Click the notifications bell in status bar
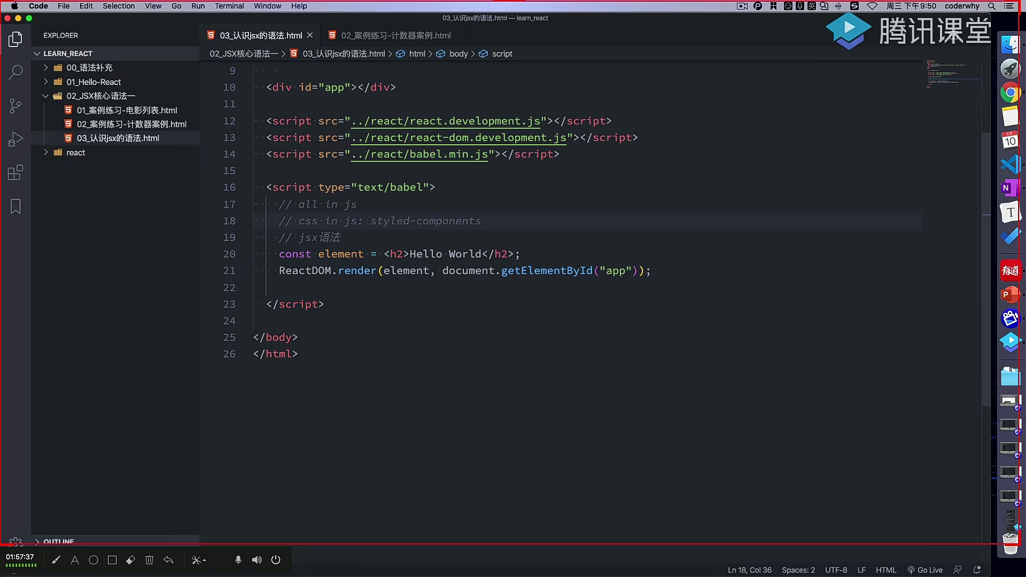The height and width of the screenshot is (577, 1026). [x=977, y=570]
